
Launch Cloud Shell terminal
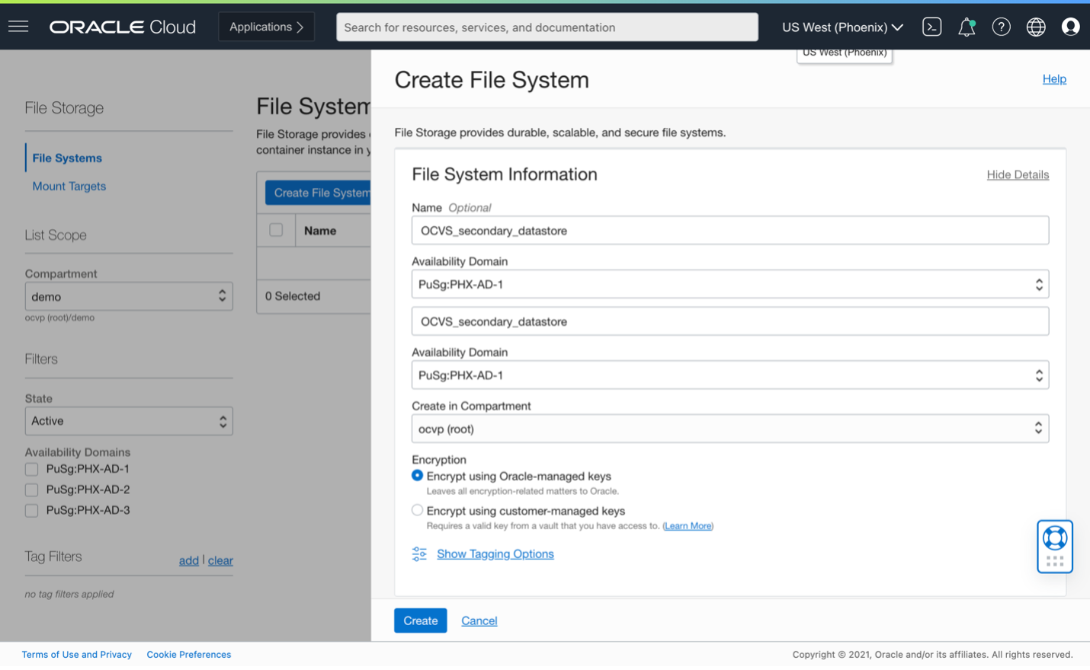(x=931, y=27)
